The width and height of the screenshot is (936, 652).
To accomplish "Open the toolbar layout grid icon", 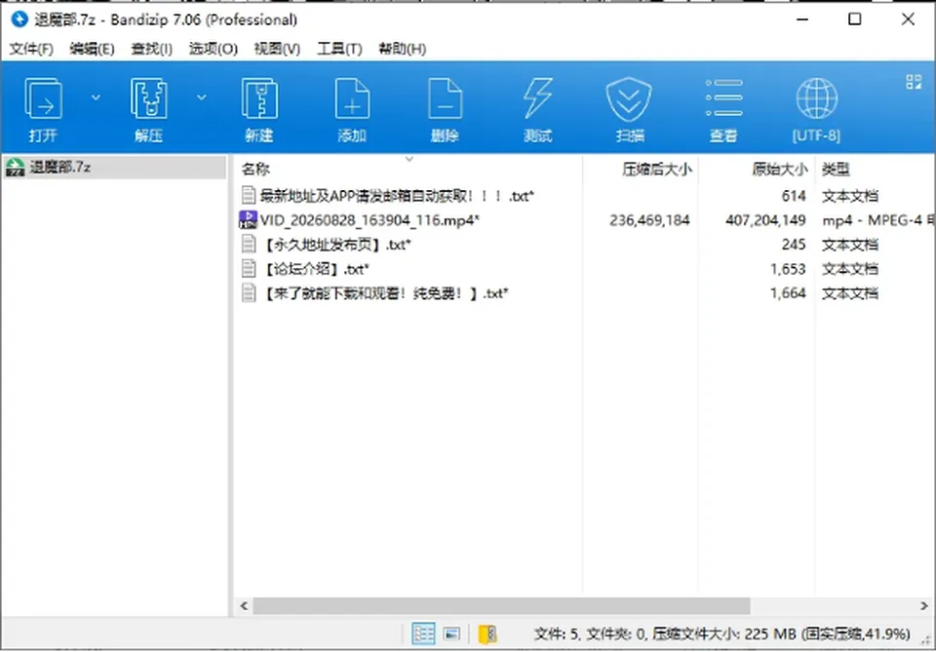I will (914, 82).
